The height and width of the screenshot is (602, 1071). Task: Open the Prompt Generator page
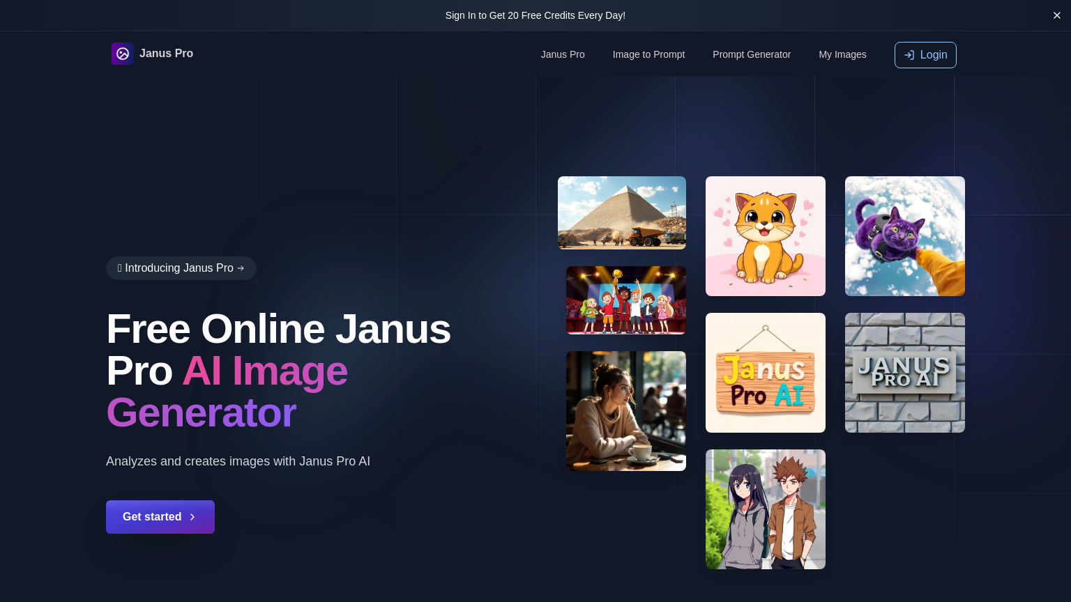pyautogui.click(x=752, y=54)
